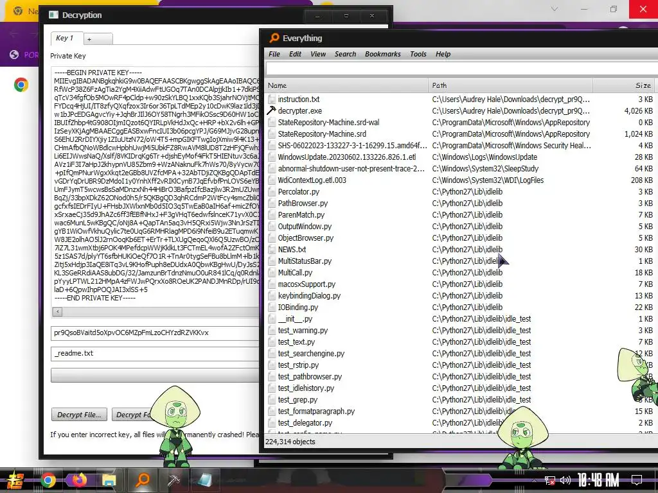Select WindowsUpdate.20230602.133226.826.1.etl row

coord(346,157)
